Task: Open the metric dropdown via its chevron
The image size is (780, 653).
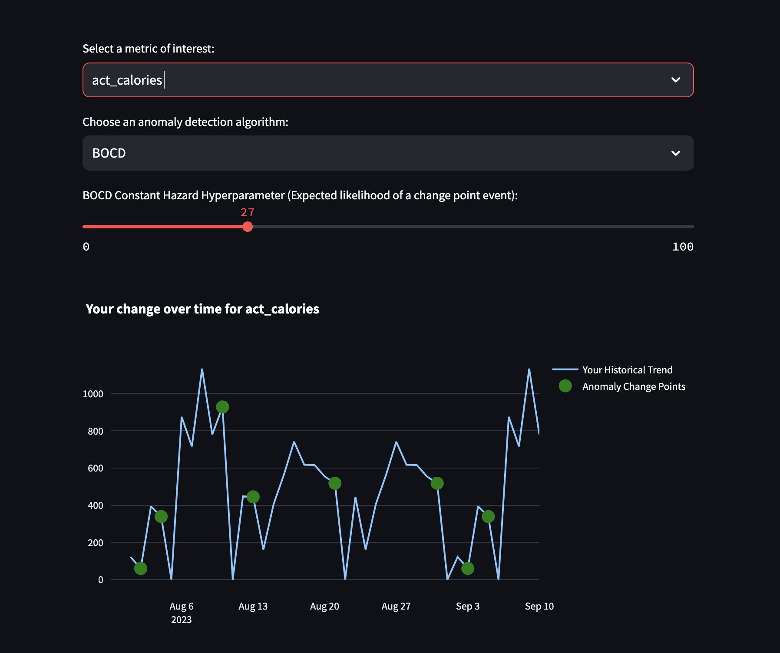Action: pos(675,80)
